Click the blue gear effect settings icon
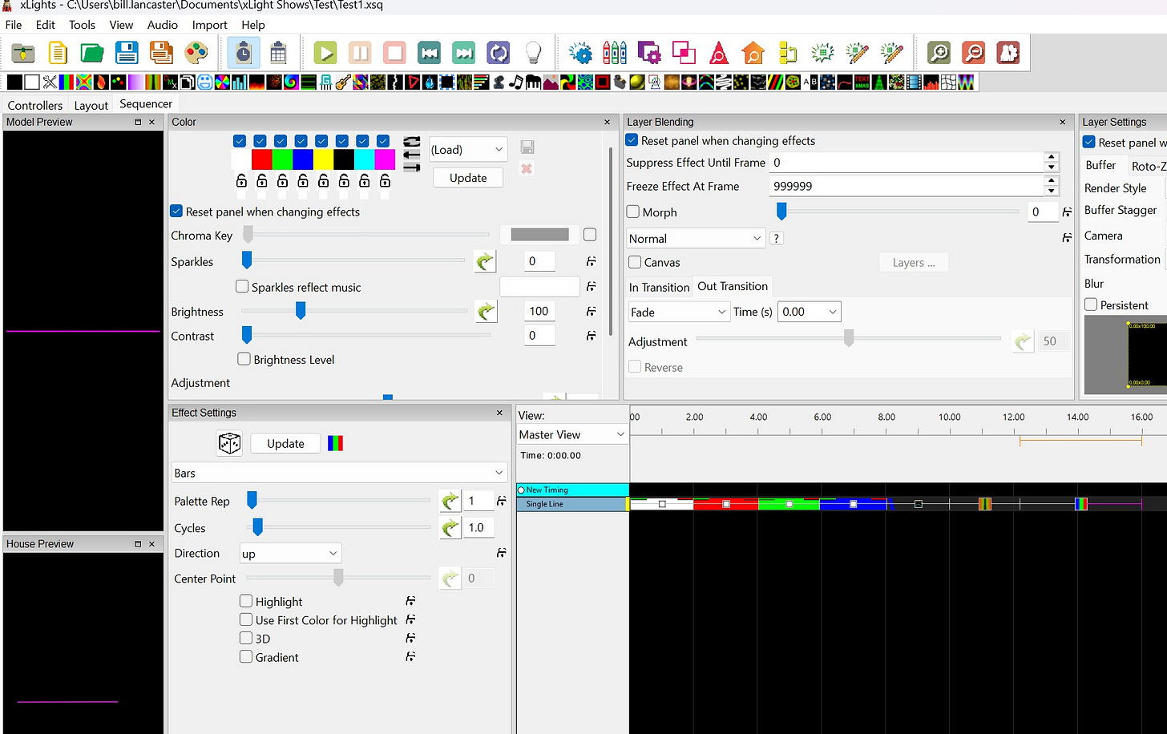The height and width of the screenshot is (734, 1167). coord(580,54)
